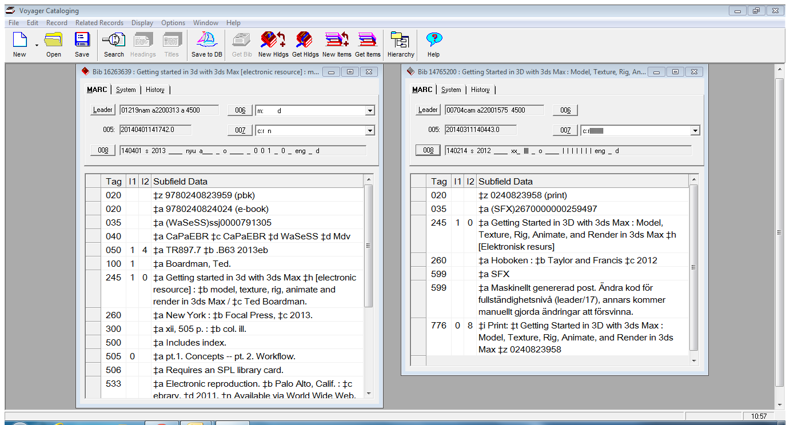Launch Search from the toolbar

(114, 45)
